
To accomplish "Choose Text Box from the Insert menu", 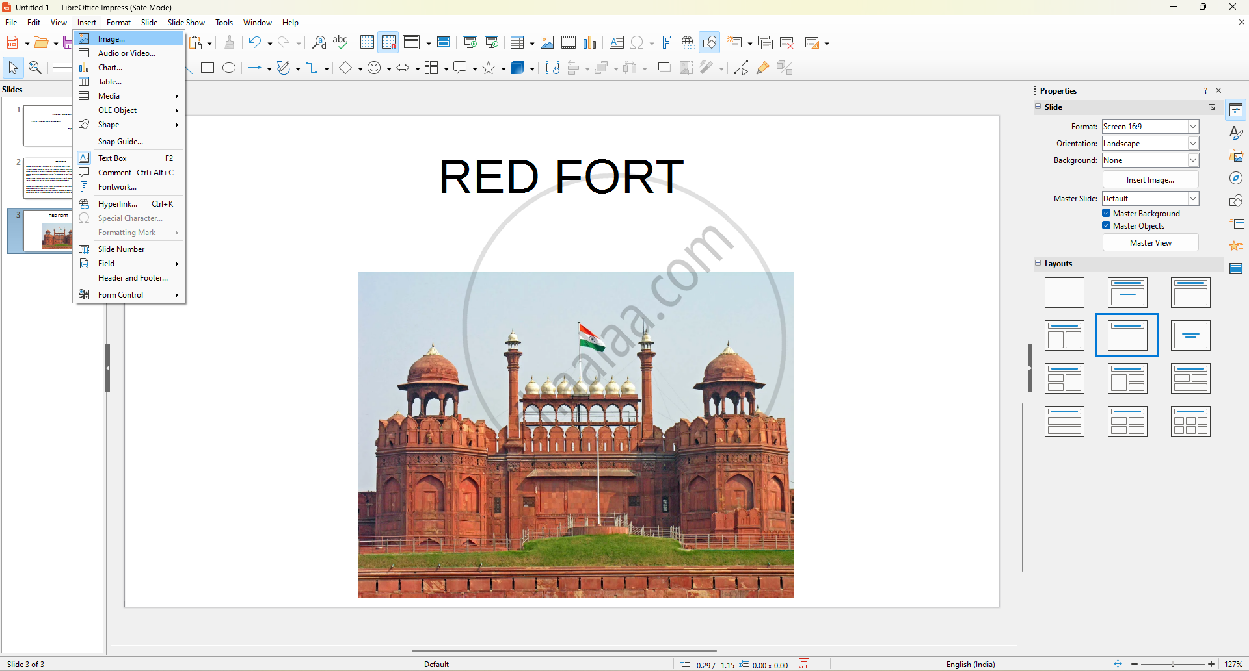I will pyautogui.click(x=113, y=158).
